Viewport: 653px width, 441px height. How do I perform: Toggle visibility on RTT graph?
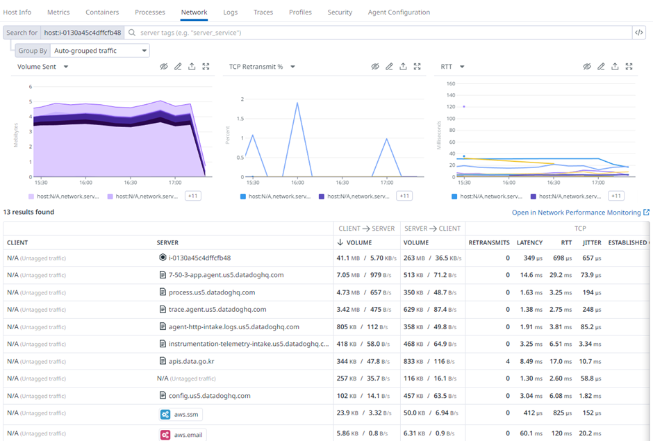[x=587, y=67]
